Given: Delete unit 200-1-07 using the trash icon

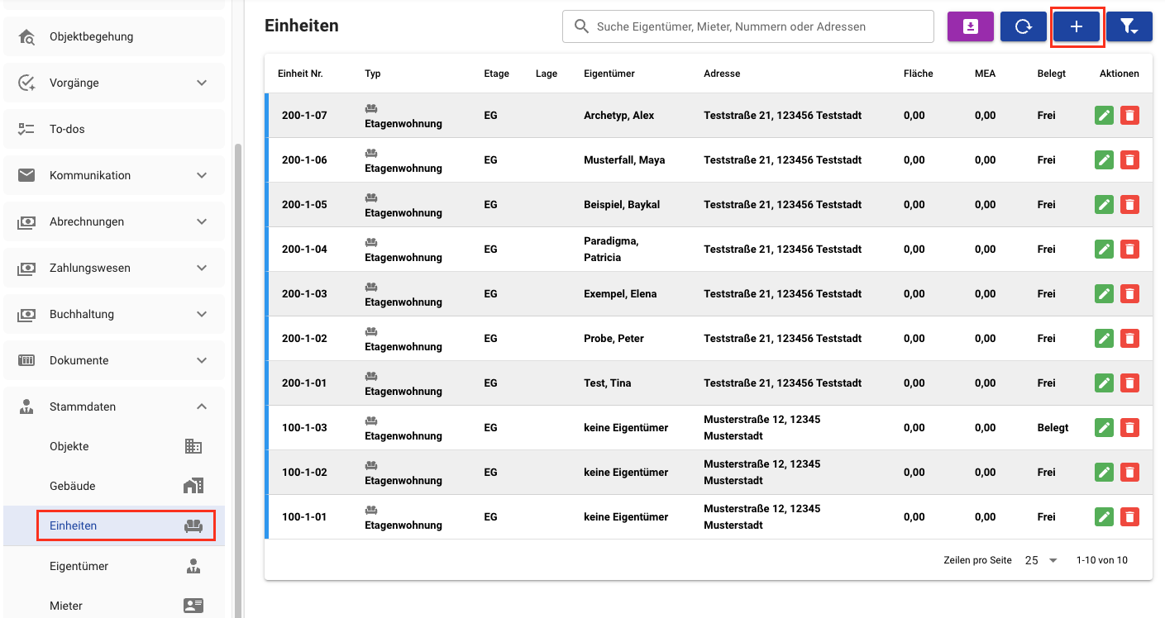Looking at the screenshot, I should (1129, 116).
